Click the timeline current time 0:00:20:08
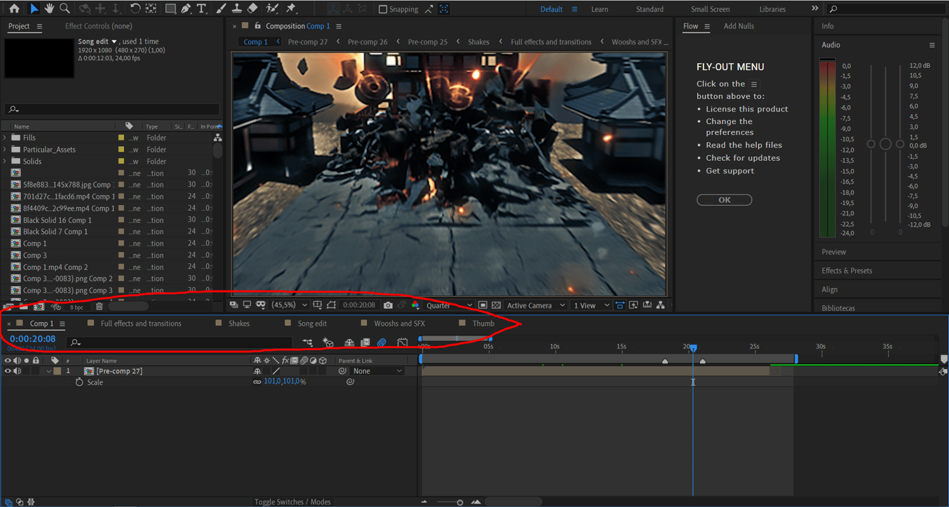The image size is (949, 507). pyautogui.click(x=32, y=339)
